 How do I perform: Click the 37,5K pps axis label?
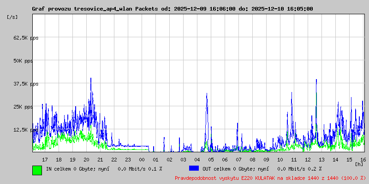tap(26, 84)
